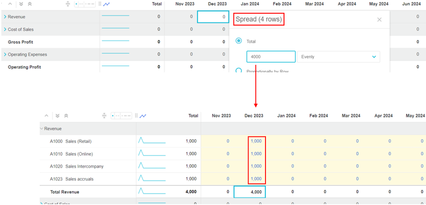Select the Proportionally by Row radio option
This screenshot has width=426, height=205.
239,71
